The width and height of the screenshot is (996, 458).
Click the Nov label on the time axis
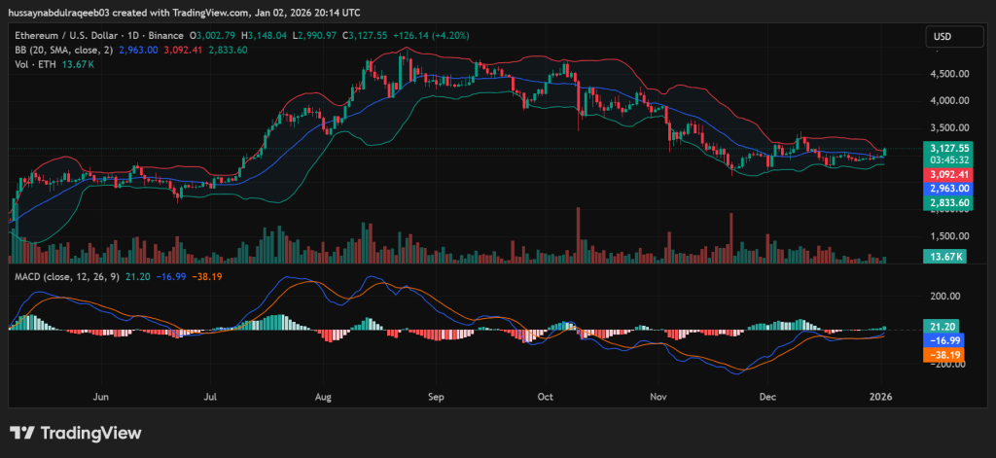(x=658, y=397)
